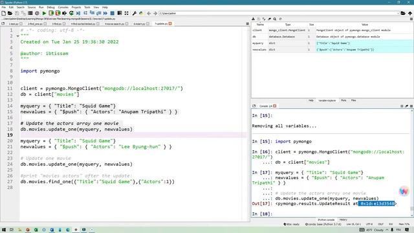Expand working directory path dropdown
Viewport: 414px width, 233px height.
point(398,13)
